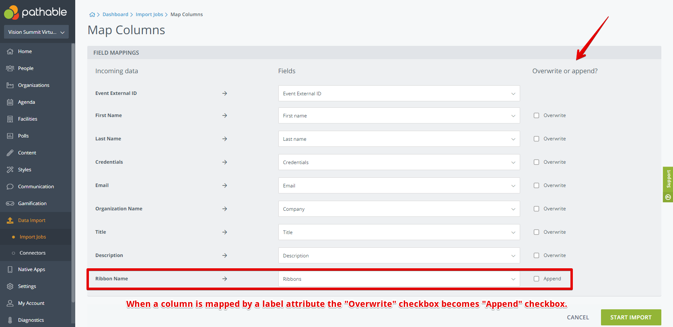The image size is (673, 327).
Task: Check the Append box for Ribbon Name
Action: tap(536, 279)
